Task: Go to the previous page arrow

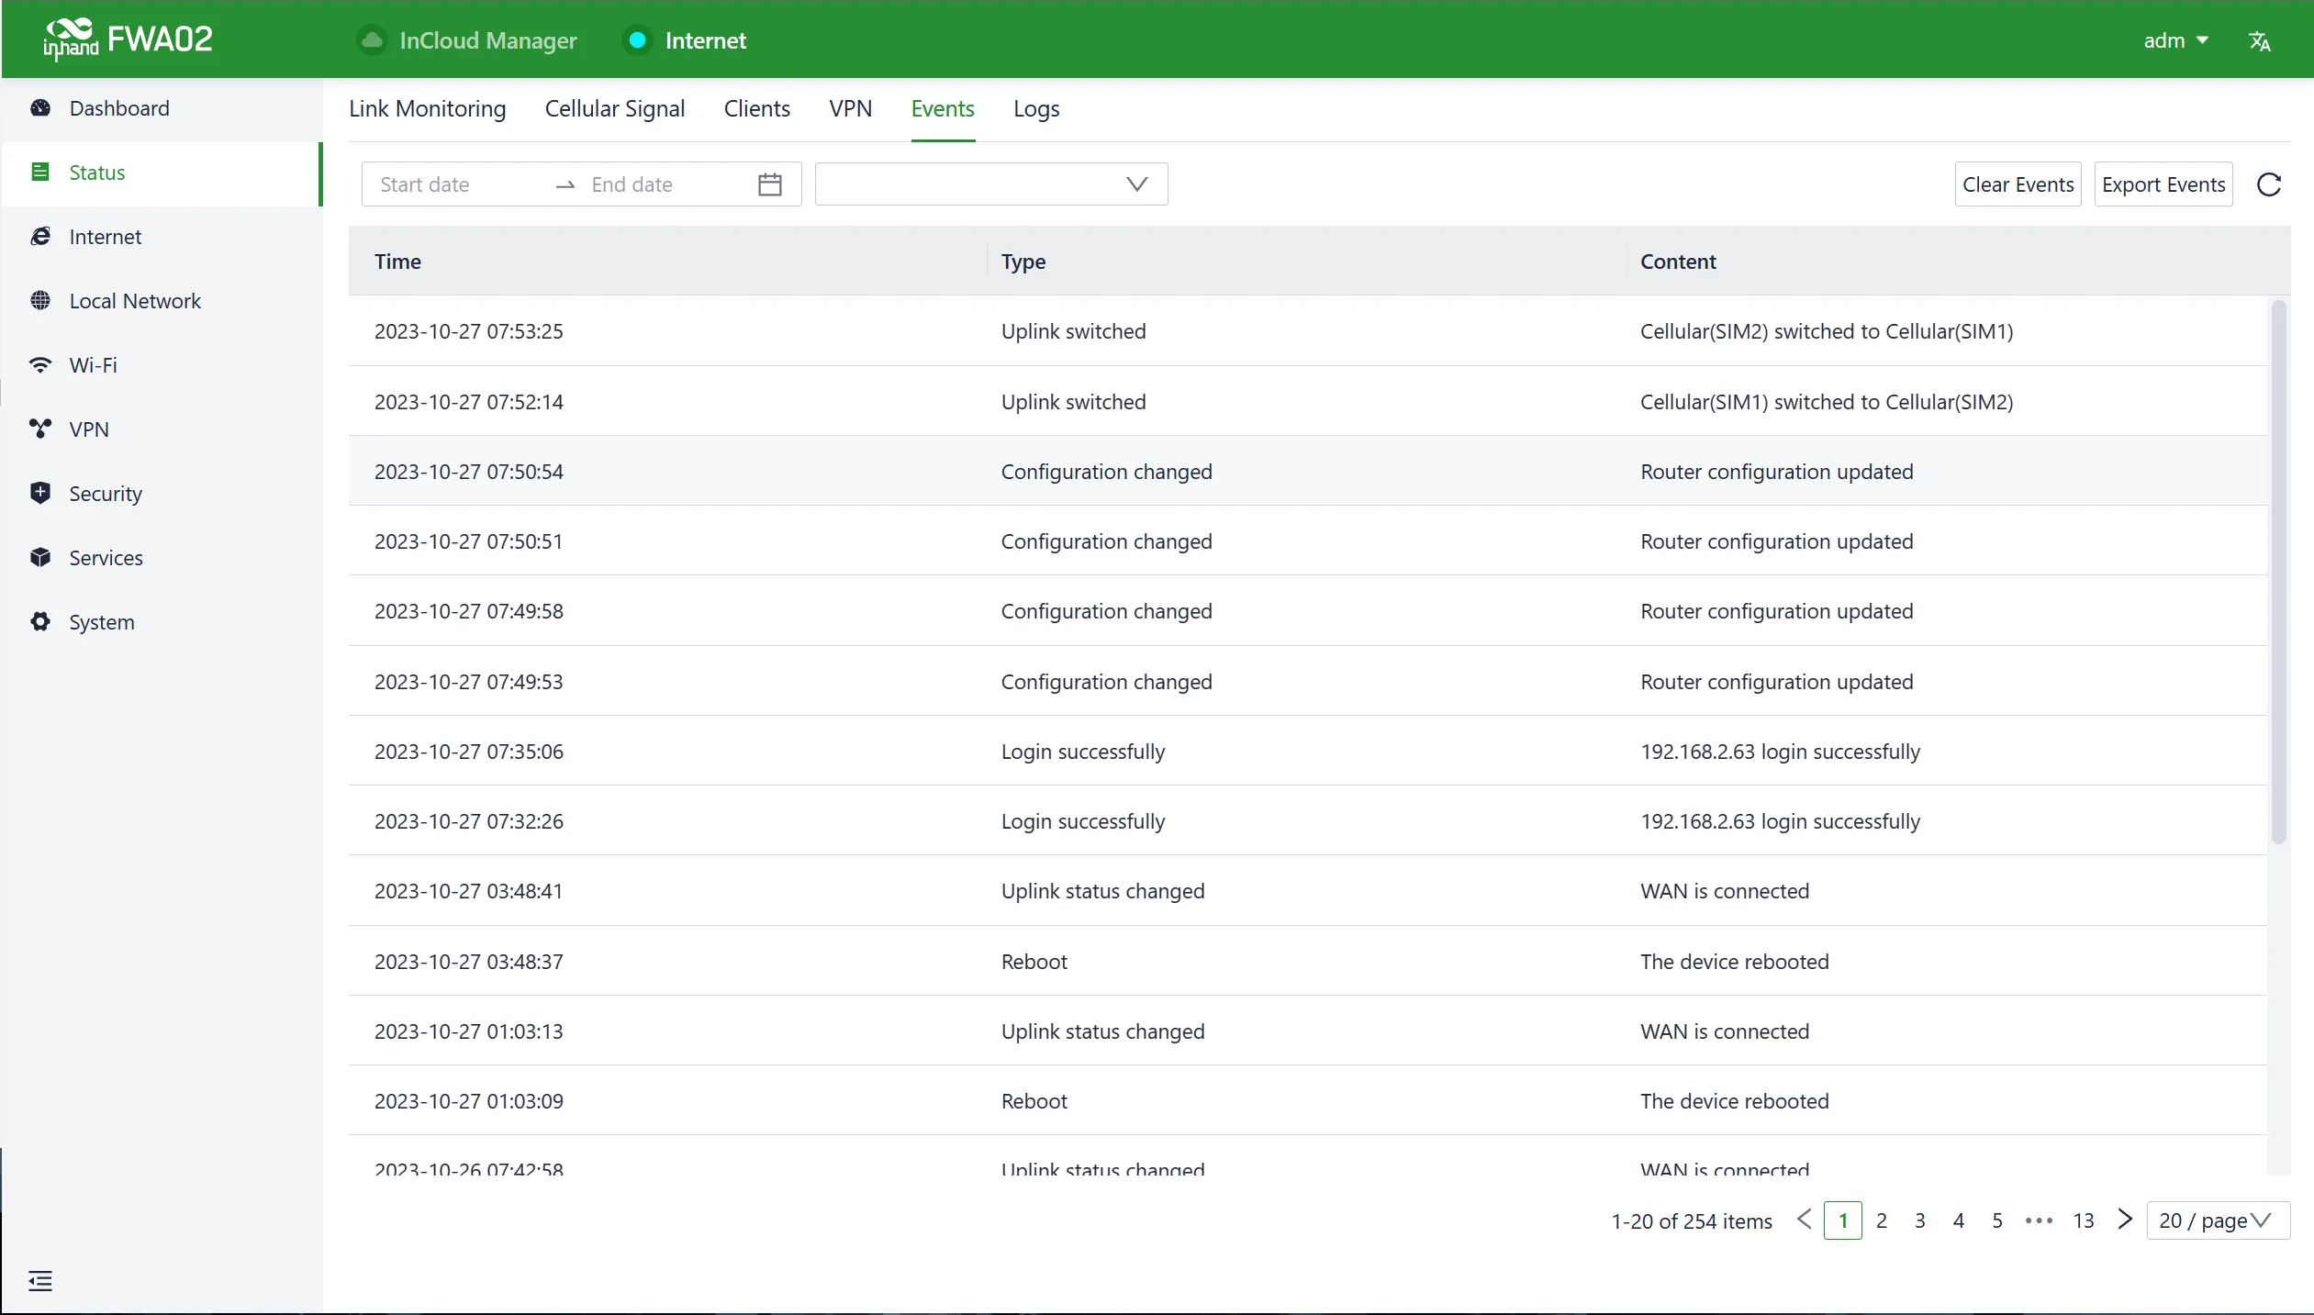Action: [1804, 1220]
